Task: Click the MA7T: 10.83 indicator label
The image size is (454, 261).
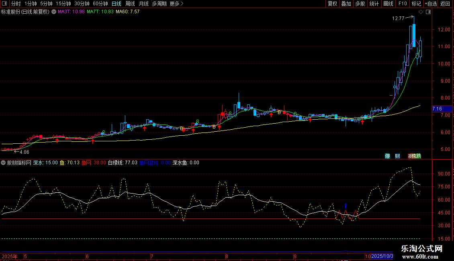Action: point(100,12)
